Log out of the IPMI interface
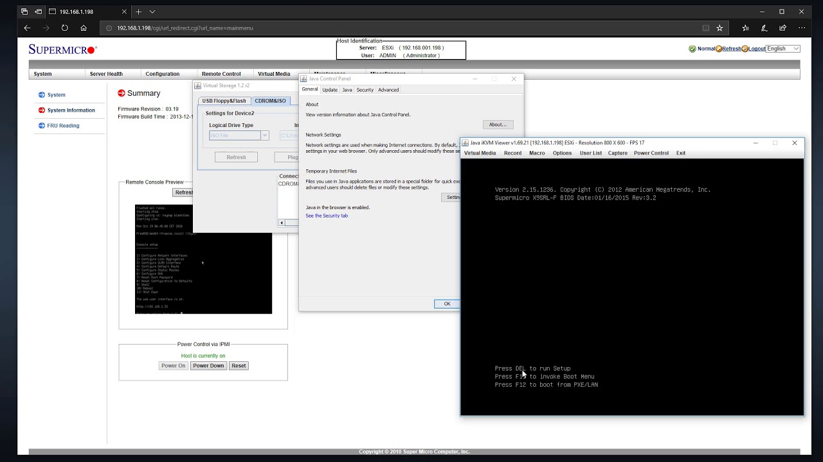Image resolution: width=823 pixels, height=462 pixels. (757, 49)
